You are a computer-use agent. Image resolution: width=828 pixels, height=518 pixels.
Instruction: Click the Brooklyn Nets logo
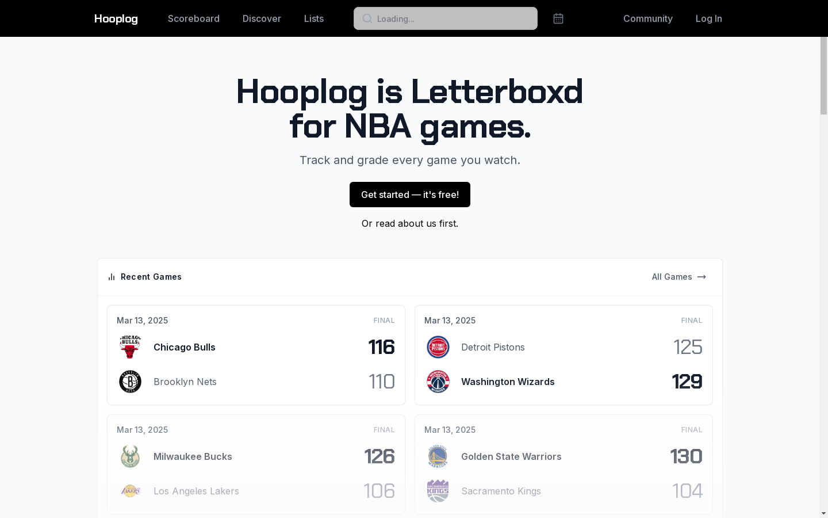pyautogui.click(x=130, y=382)
